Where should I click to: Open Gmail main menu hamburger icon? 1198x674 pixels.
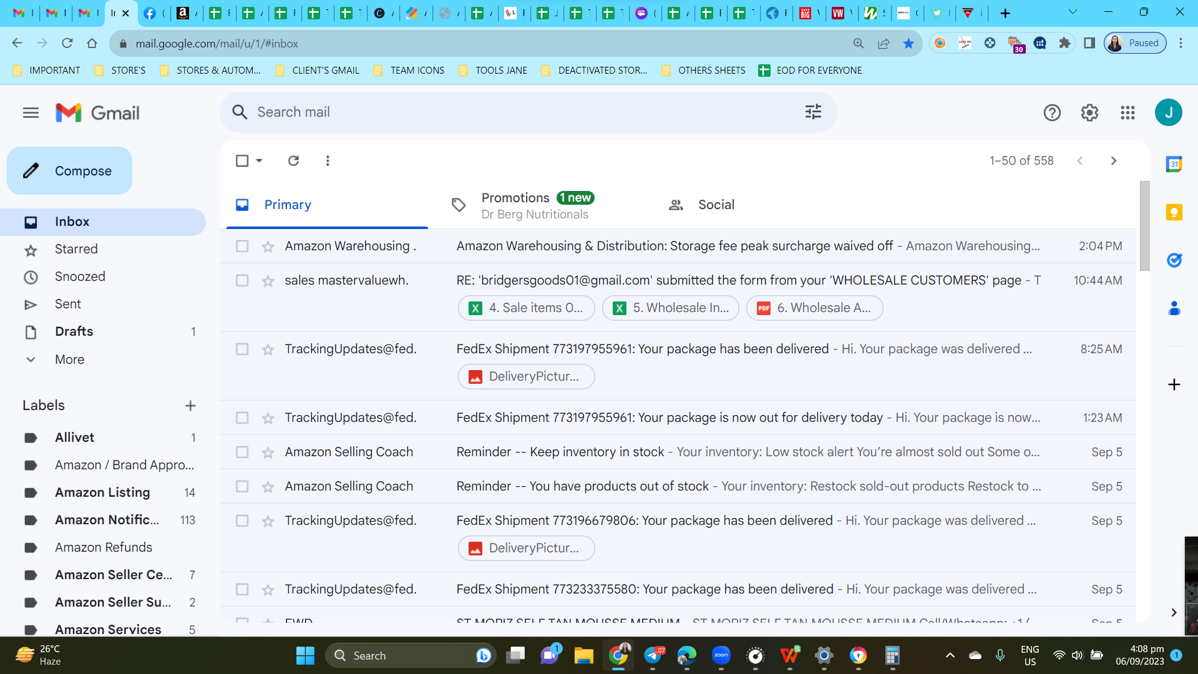pos(31,113)
